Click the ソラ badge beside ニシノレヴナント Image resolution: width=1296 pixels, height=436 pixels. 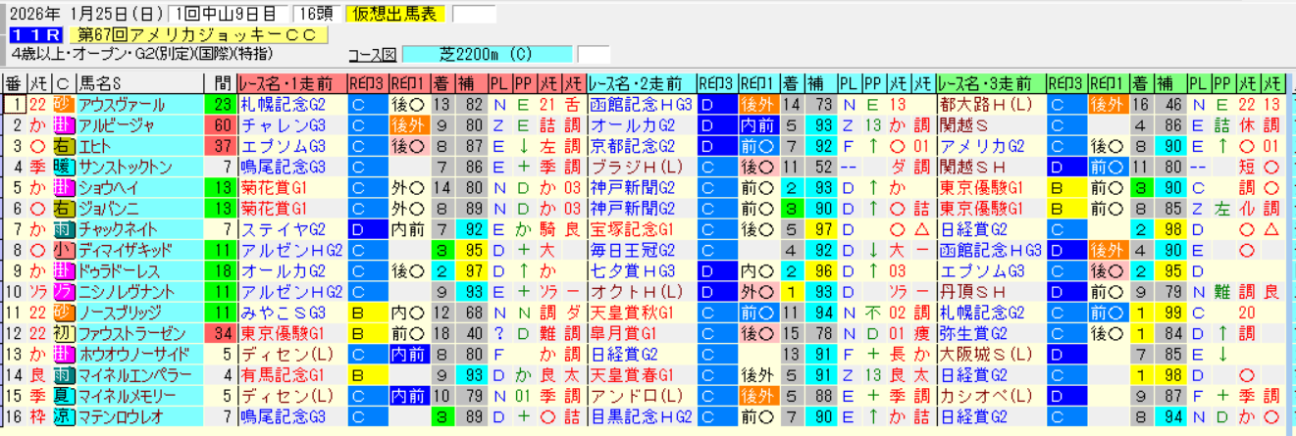tap(63, 292)
